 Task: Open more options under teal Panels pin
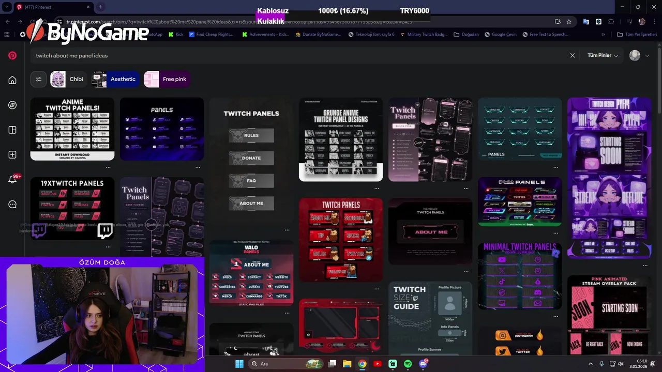pos(555,167)
